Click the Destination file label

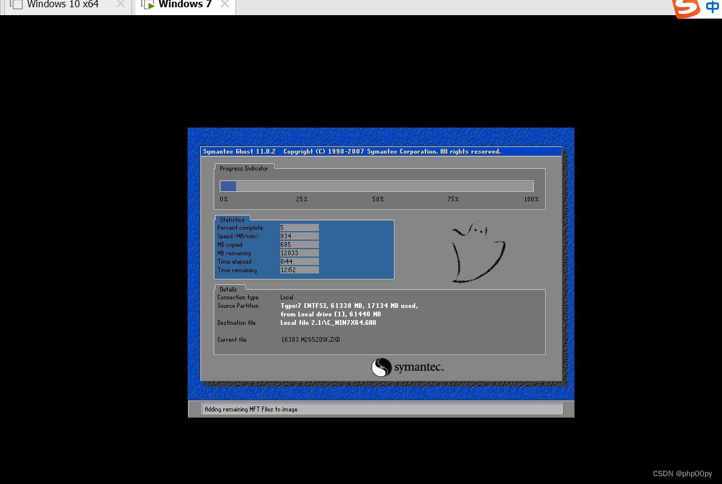pyautogui.click(x=236, y=323)
